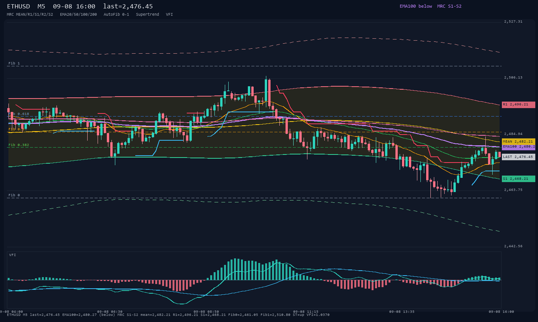Click the bottom summary line starting 'ETHUSD M5 last='

(x=168, y=315)
